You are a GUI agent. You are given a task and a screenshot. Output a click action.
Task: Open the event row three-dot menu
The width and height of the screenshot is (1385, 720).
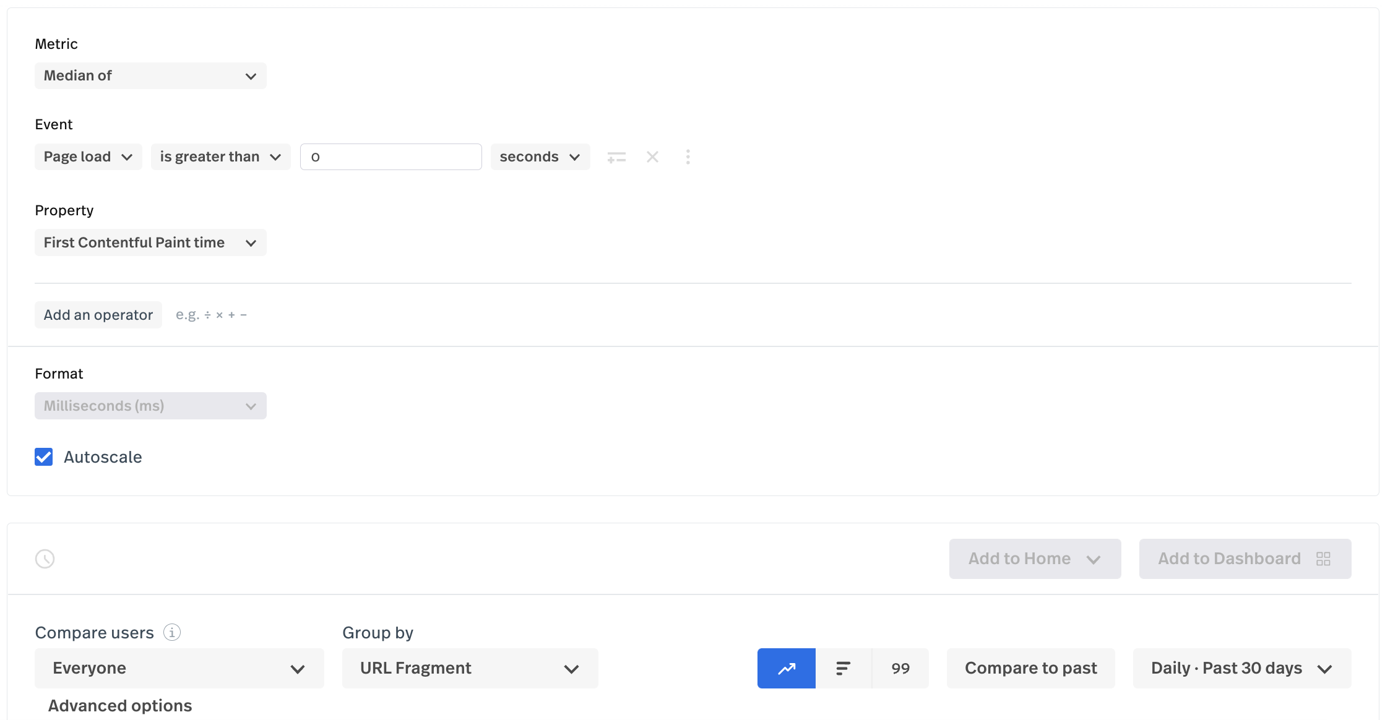688,157
